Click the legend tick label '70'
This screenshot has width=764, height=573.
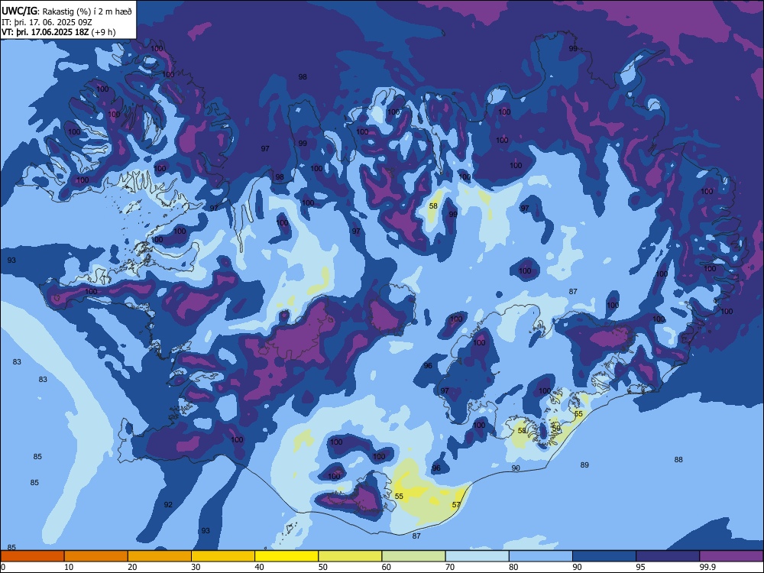pyautogui.click(x=450, y=567)
